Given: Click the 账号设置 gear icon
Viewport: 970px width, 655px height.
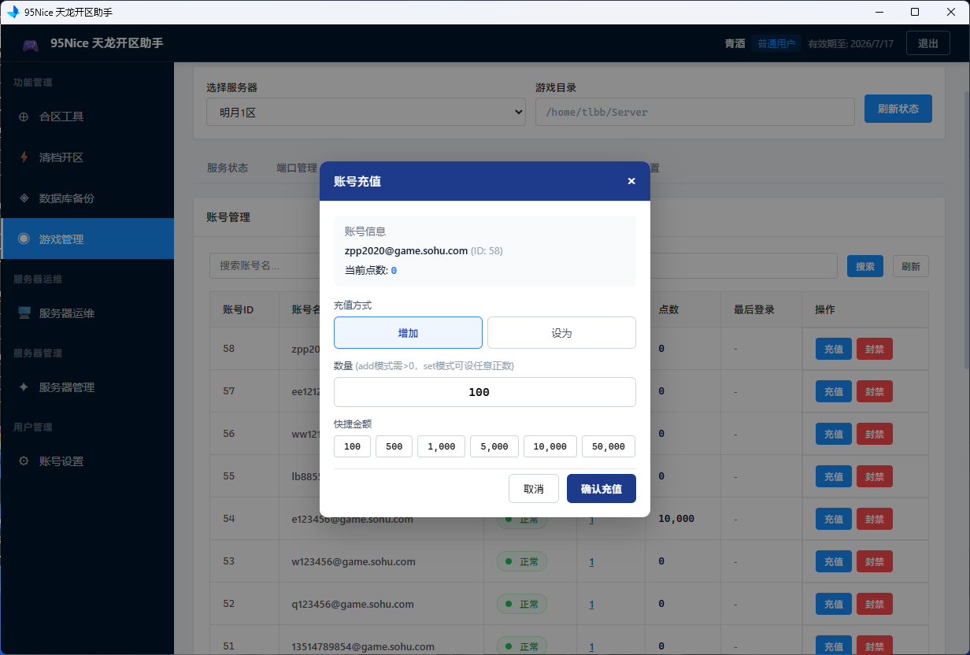Looking at the screenshot, I should tap(24, 461).
